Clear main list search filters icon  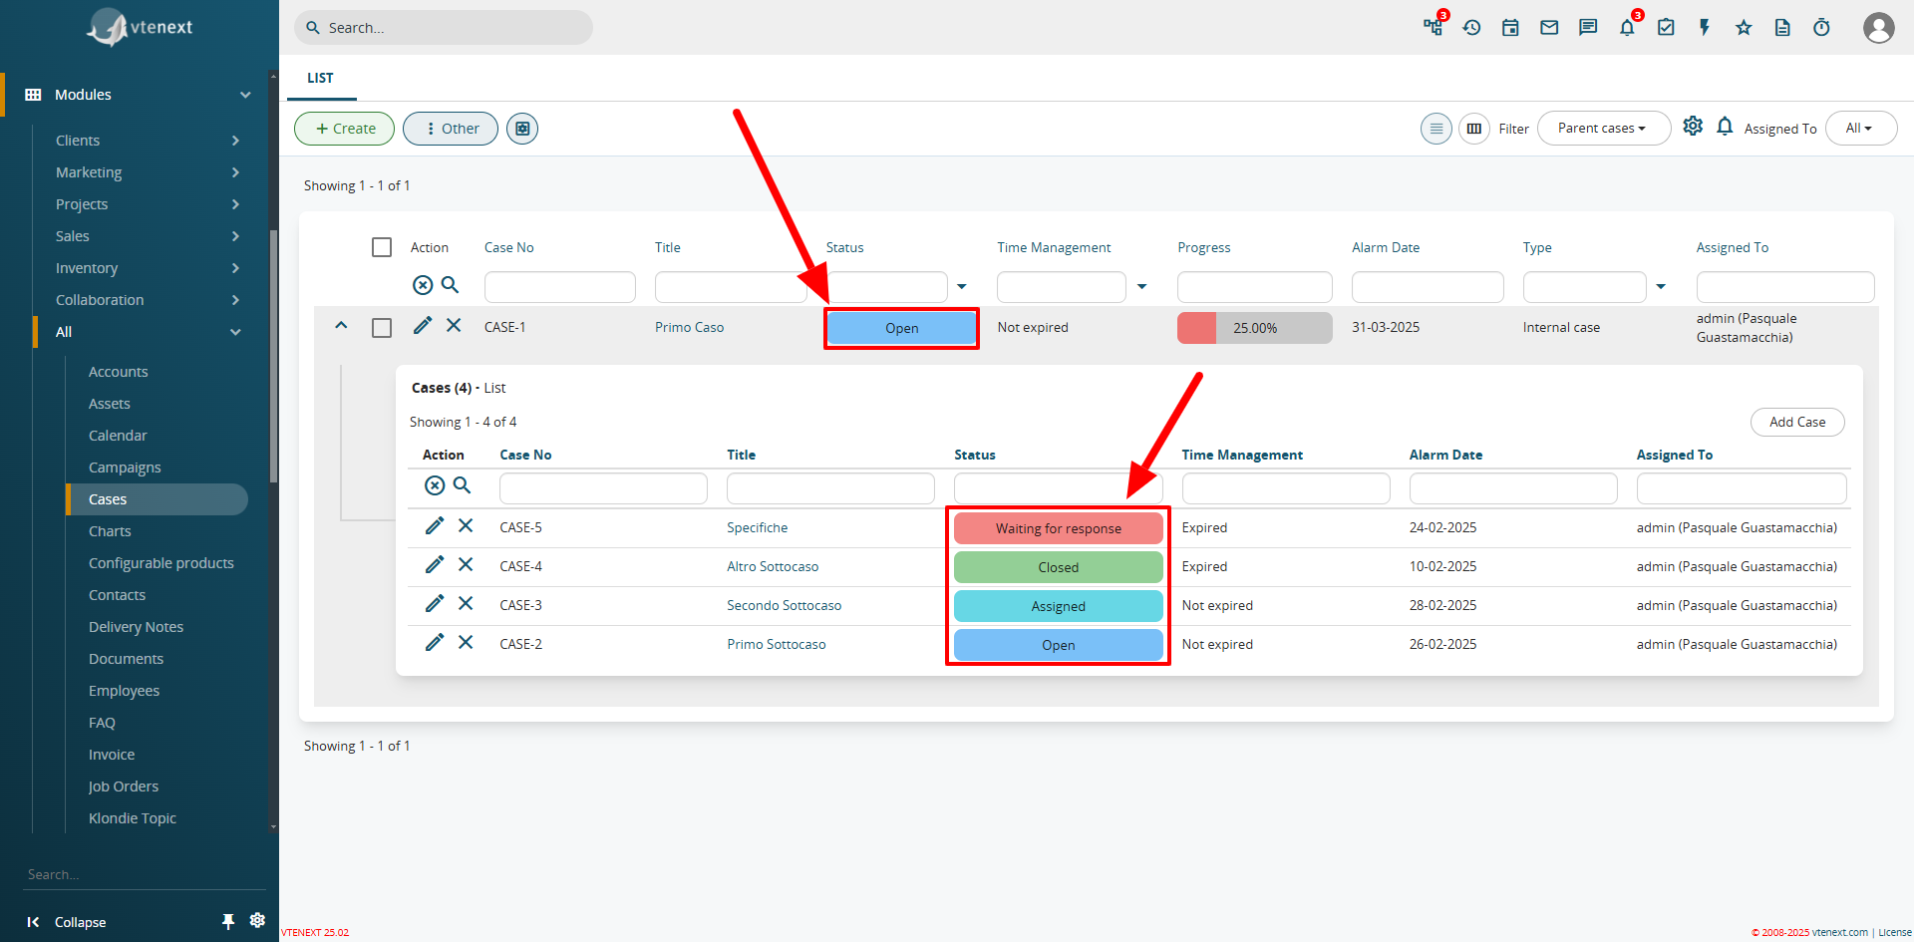423,285
